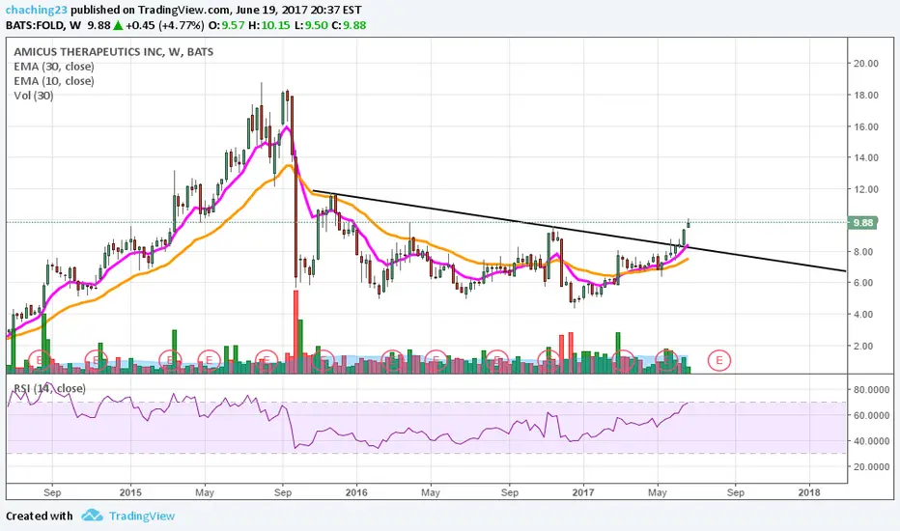The width and height of the screenshot is (900, 531).
Task: Select the EMA (30, close) indicator label
Action: click(54, 67)
